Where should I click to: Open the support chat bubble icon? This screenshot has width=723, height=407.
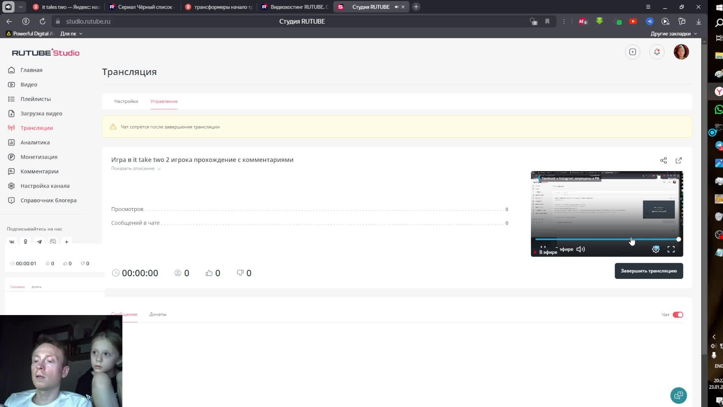tap(678, 395)
